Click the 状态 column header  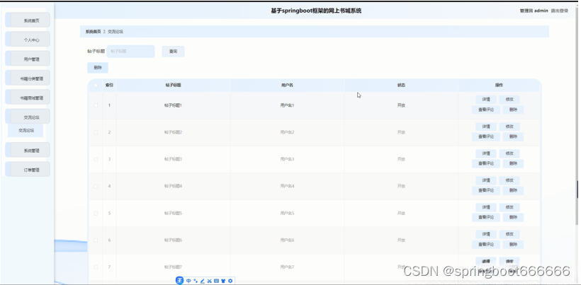coord(401,86)
